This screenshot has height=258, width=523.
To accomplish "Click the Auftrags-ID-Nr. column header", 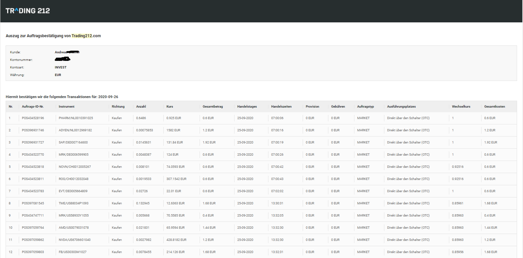I will click(x=33, y=107).
